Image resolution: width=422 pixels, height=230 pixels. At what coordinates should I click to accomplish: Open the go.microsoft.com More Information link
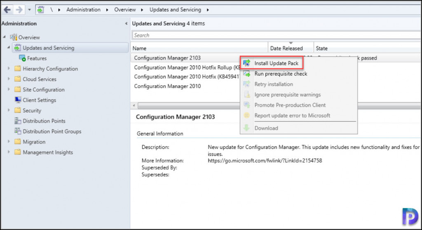tap(265, 161)
